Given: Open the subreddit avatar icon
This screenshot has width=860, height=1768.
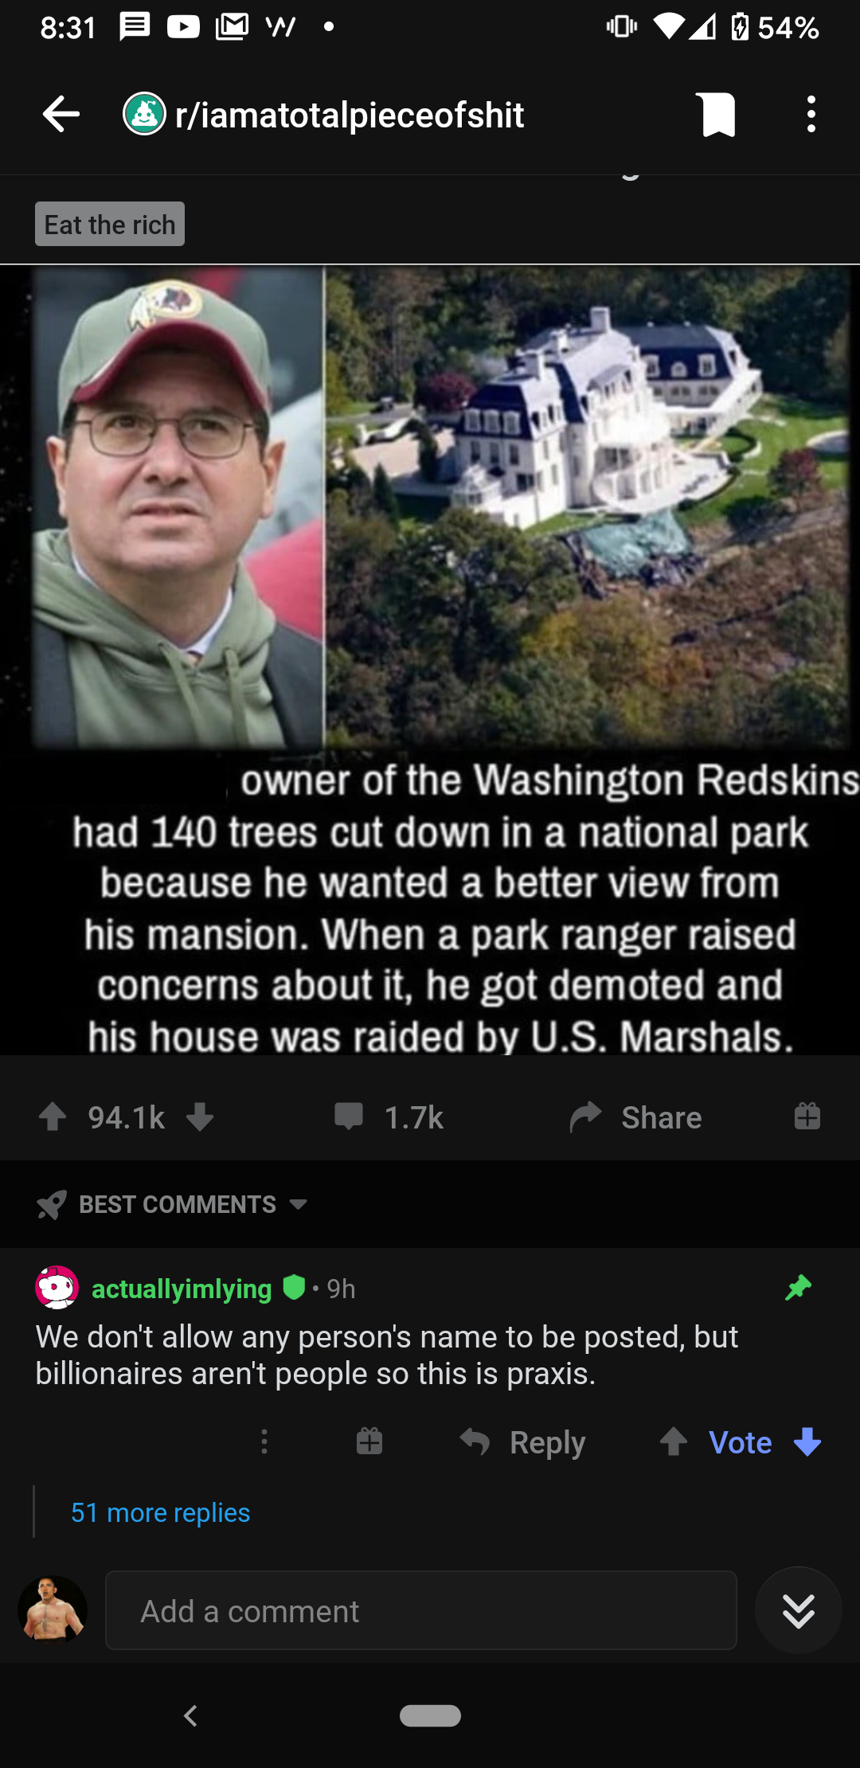Looking at the screenshot, I should point(144,114).
